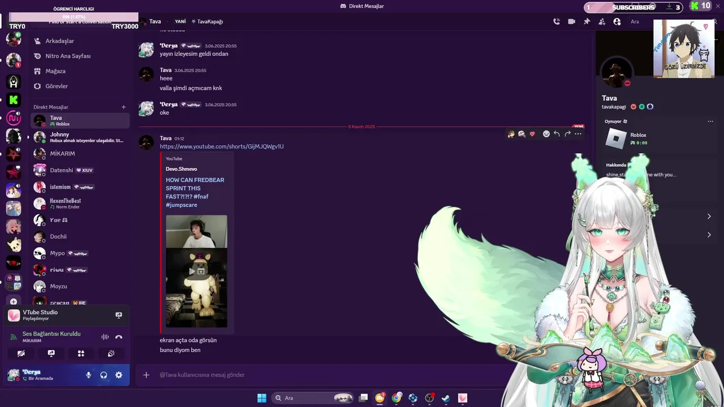Create a new DM with plus icon
Image resolution: width=724 pixels, height=407 pixels.
pos(123,107)
